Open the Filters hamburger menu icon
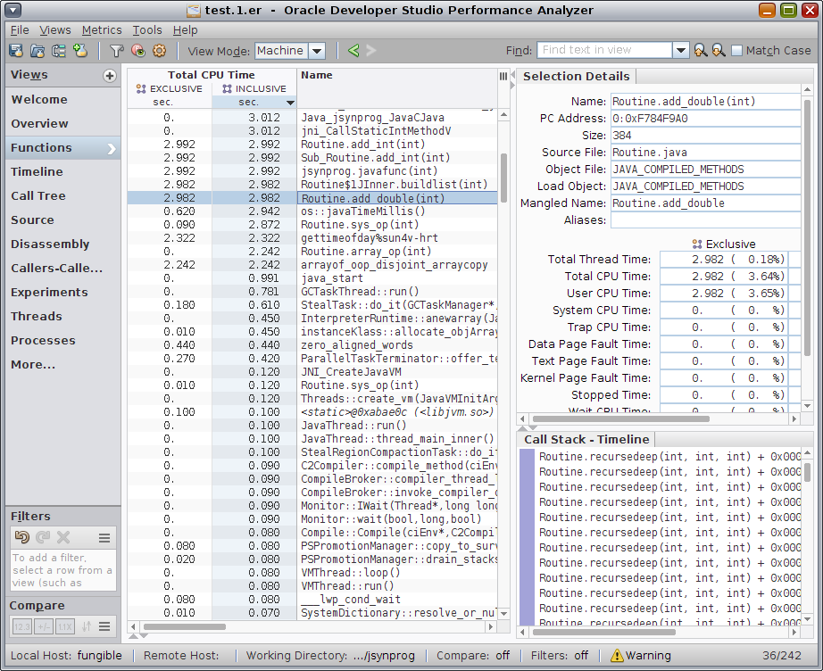The width and height of the screenshot is (823, 671). click(104, 537)
